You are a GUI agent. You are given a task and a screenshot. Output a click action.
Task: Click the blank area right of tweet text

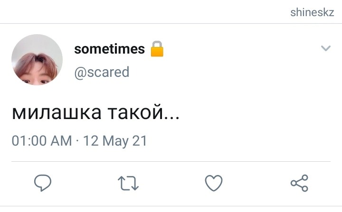click(x=257, y=112)
